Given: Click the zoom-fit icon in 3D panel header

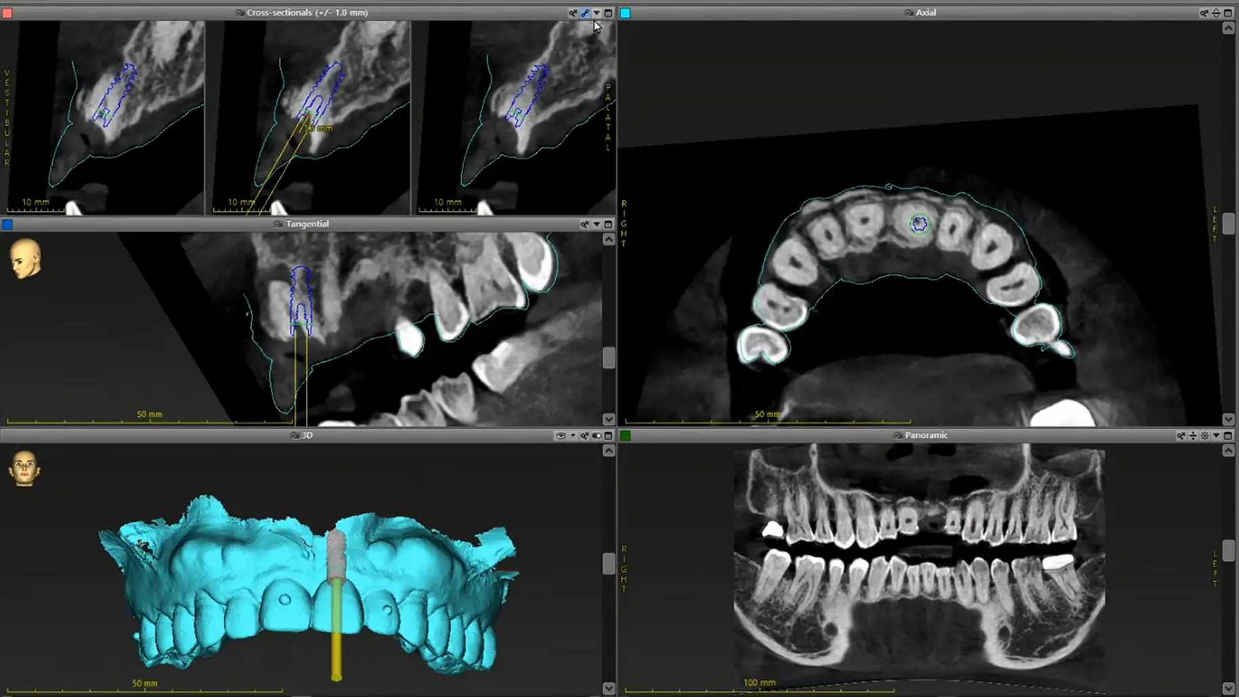Looking at the screenshot, I should 584,436.
